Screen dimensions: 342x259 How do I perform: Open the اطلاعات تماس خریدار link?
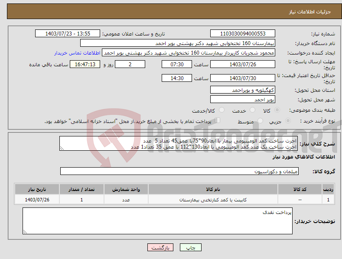77,53
